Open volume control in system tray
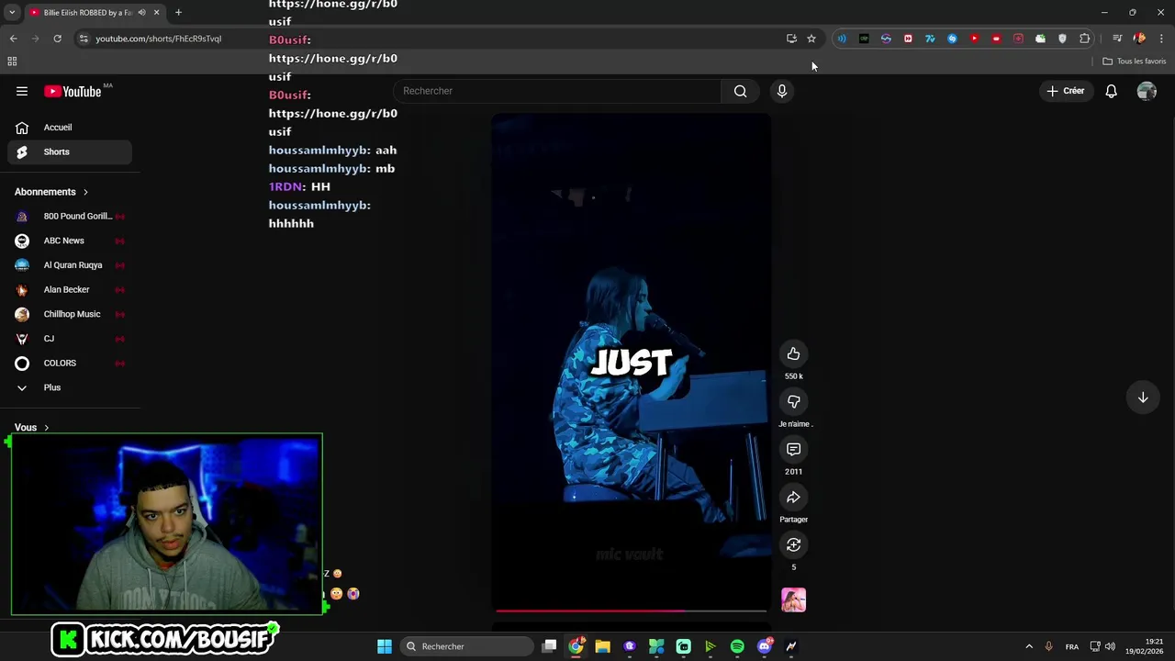1175x661 pixels. click(x=1111, y=646)
